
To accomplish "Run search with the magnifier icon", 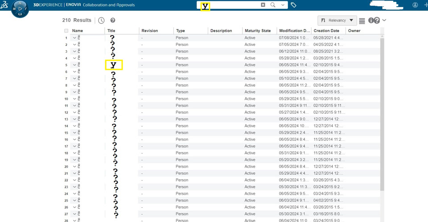I will point(273,4).
